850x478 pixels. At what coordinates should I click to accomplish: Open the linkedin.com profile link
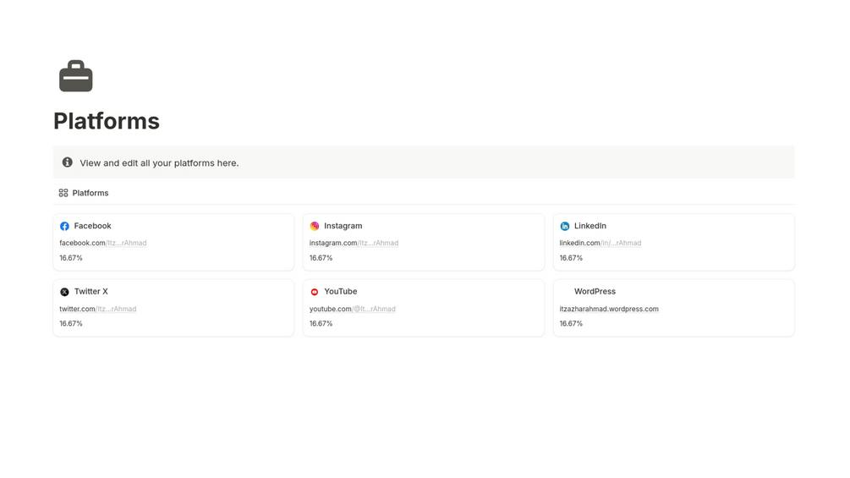tap(600, 243)
